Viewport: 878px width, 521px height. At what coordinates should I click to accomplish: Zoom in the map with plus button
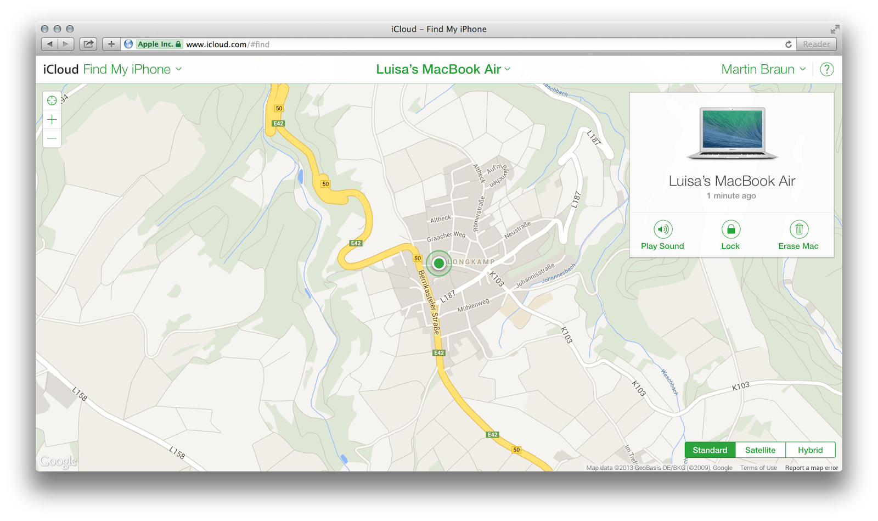click(x=52, y=120)
